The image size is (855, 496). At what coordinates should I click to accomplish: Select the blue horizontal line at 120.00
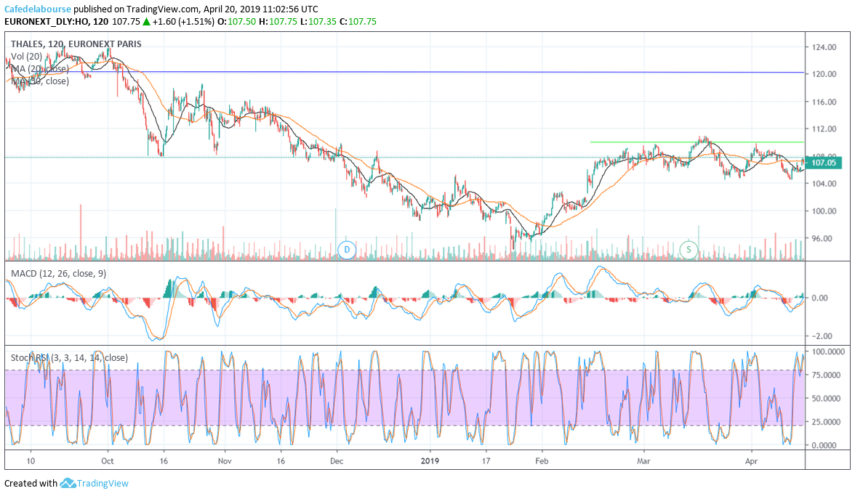pos(436,73)
